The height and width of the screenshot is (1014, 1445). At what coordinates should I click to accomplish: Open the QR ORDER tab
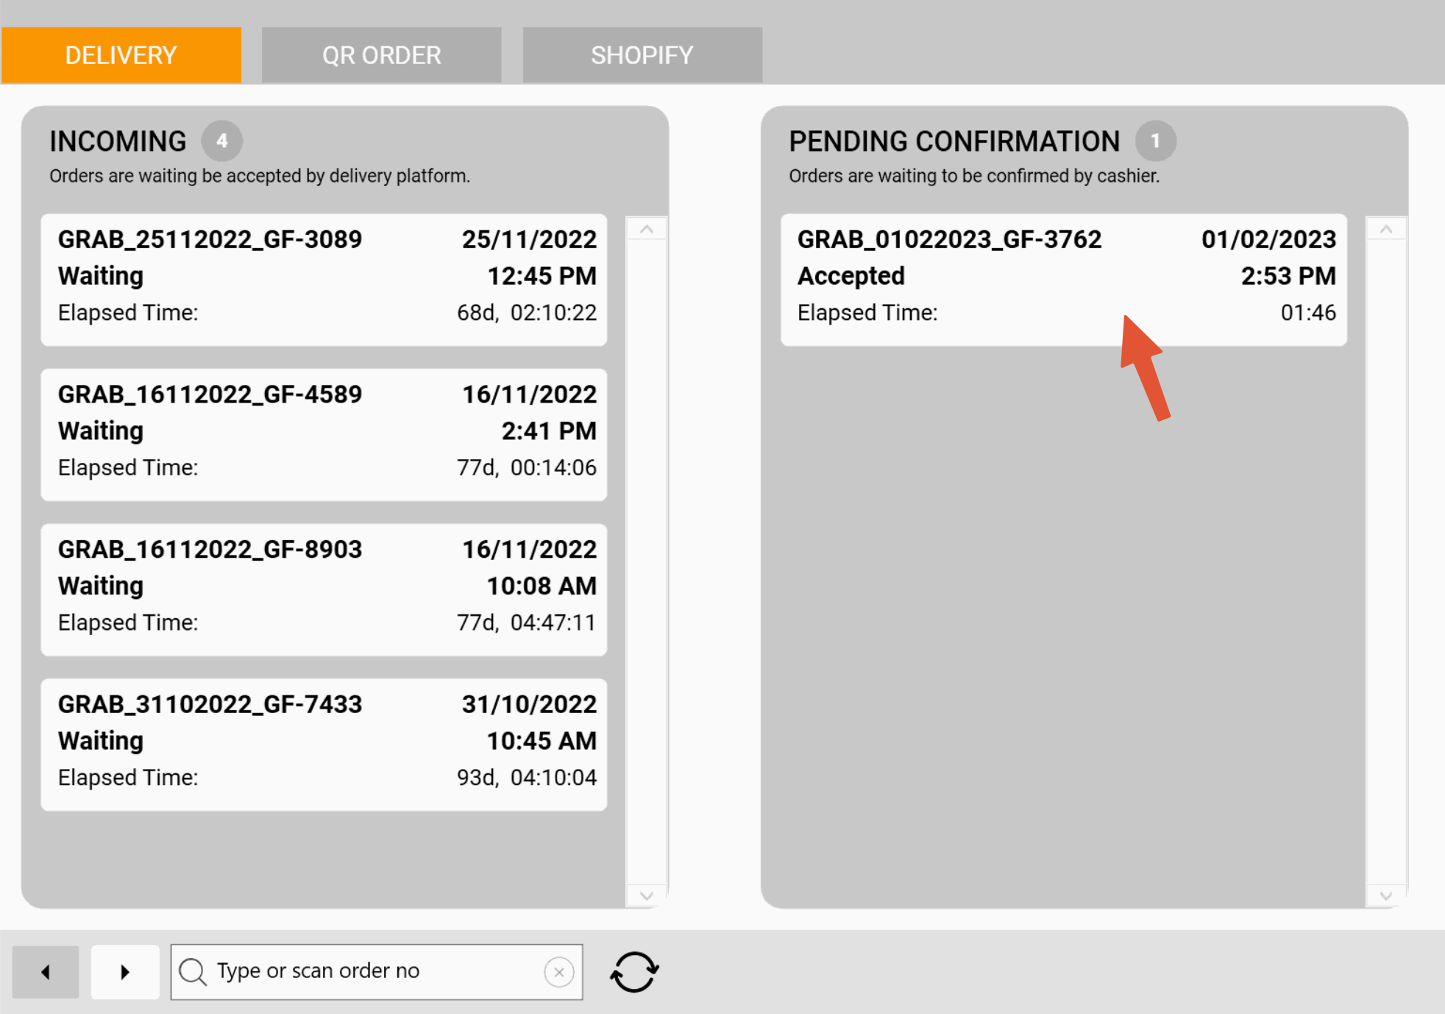[381, 55]
